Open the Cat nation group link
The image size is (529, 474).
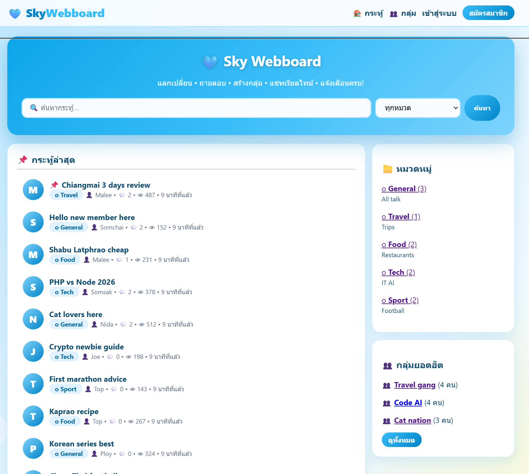click(412, 420)
